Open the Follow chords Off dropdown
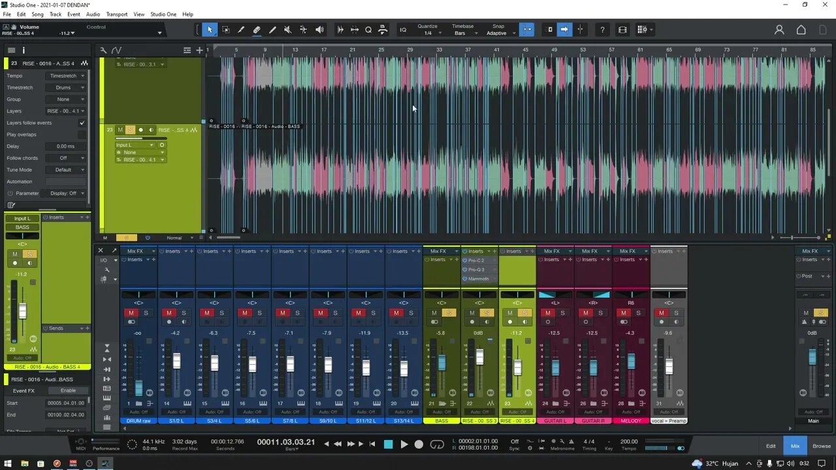This screenshot has height=470, width=836. coord(66,158)
